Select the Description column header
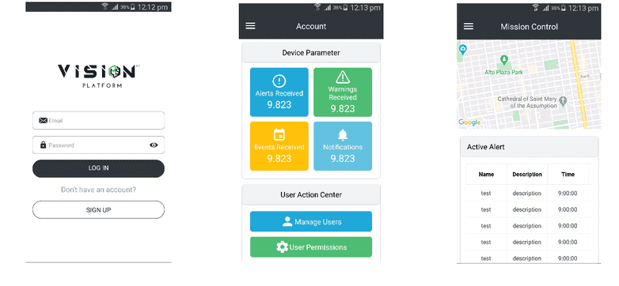The image size is (619, 286). click(527, 174)
